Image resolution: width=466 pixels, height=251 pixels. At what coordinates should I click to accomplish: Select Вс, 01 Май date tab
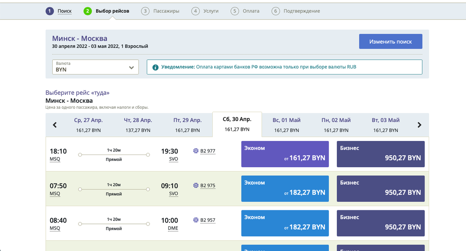pyautogui.click(x=287, y=125)
